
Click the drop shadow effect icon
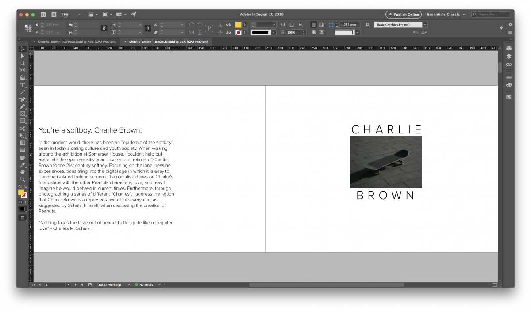pos(291,25)
